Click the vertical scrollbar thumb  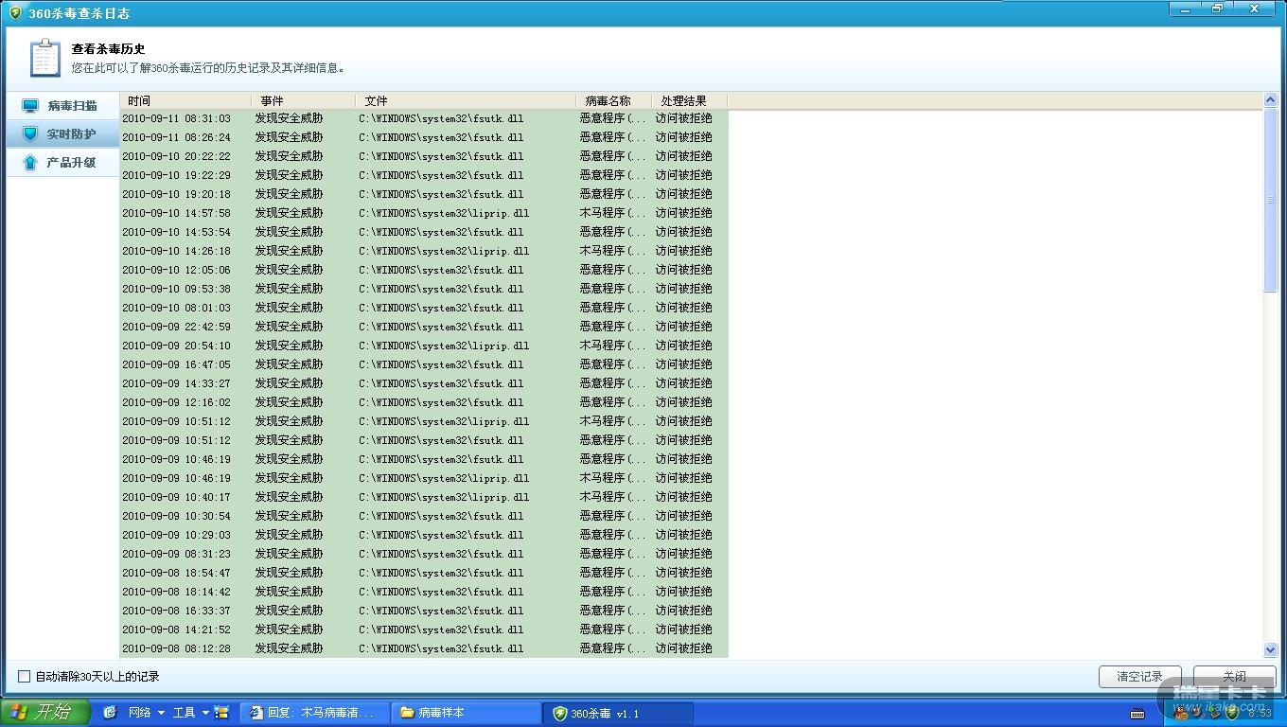(x=1270, y=200)
